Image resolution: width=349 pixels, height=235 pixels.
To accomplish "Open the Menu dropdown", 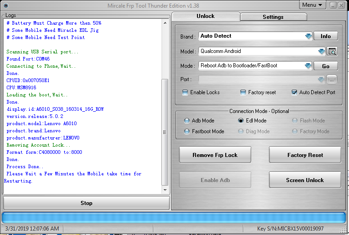I will (x=312, y=5).
